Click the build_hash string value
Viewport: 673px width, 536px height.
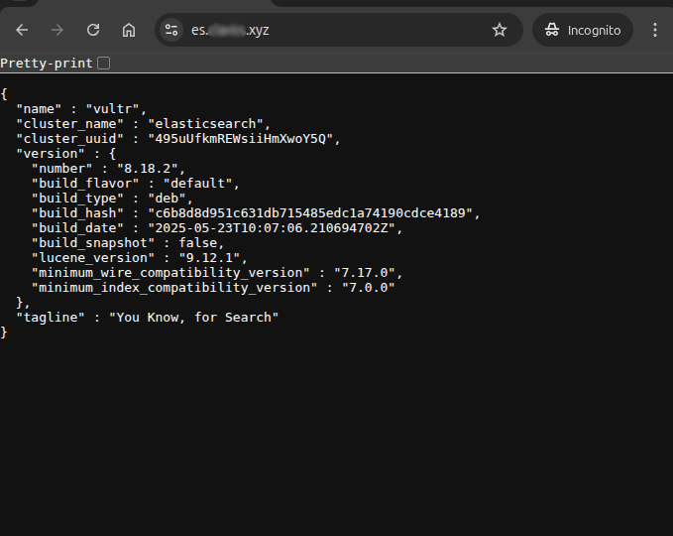(x=310, y=213)
